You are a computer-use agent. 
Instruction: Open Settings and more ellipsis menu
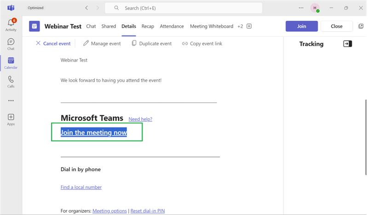301,8
